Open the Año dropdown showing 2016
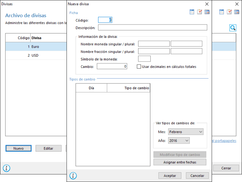 178,141
